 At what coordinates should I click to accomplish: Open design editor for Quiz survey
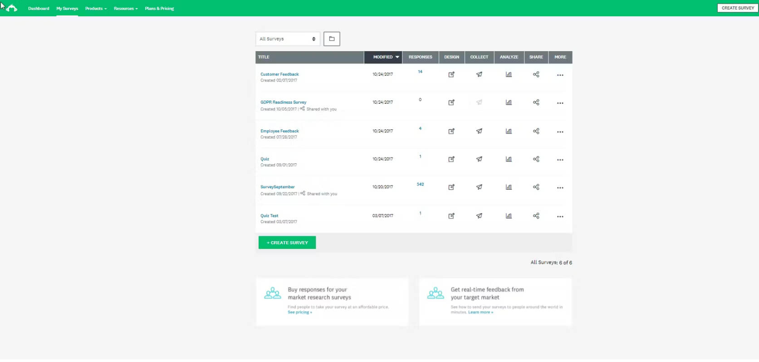[x=451, y=159]
